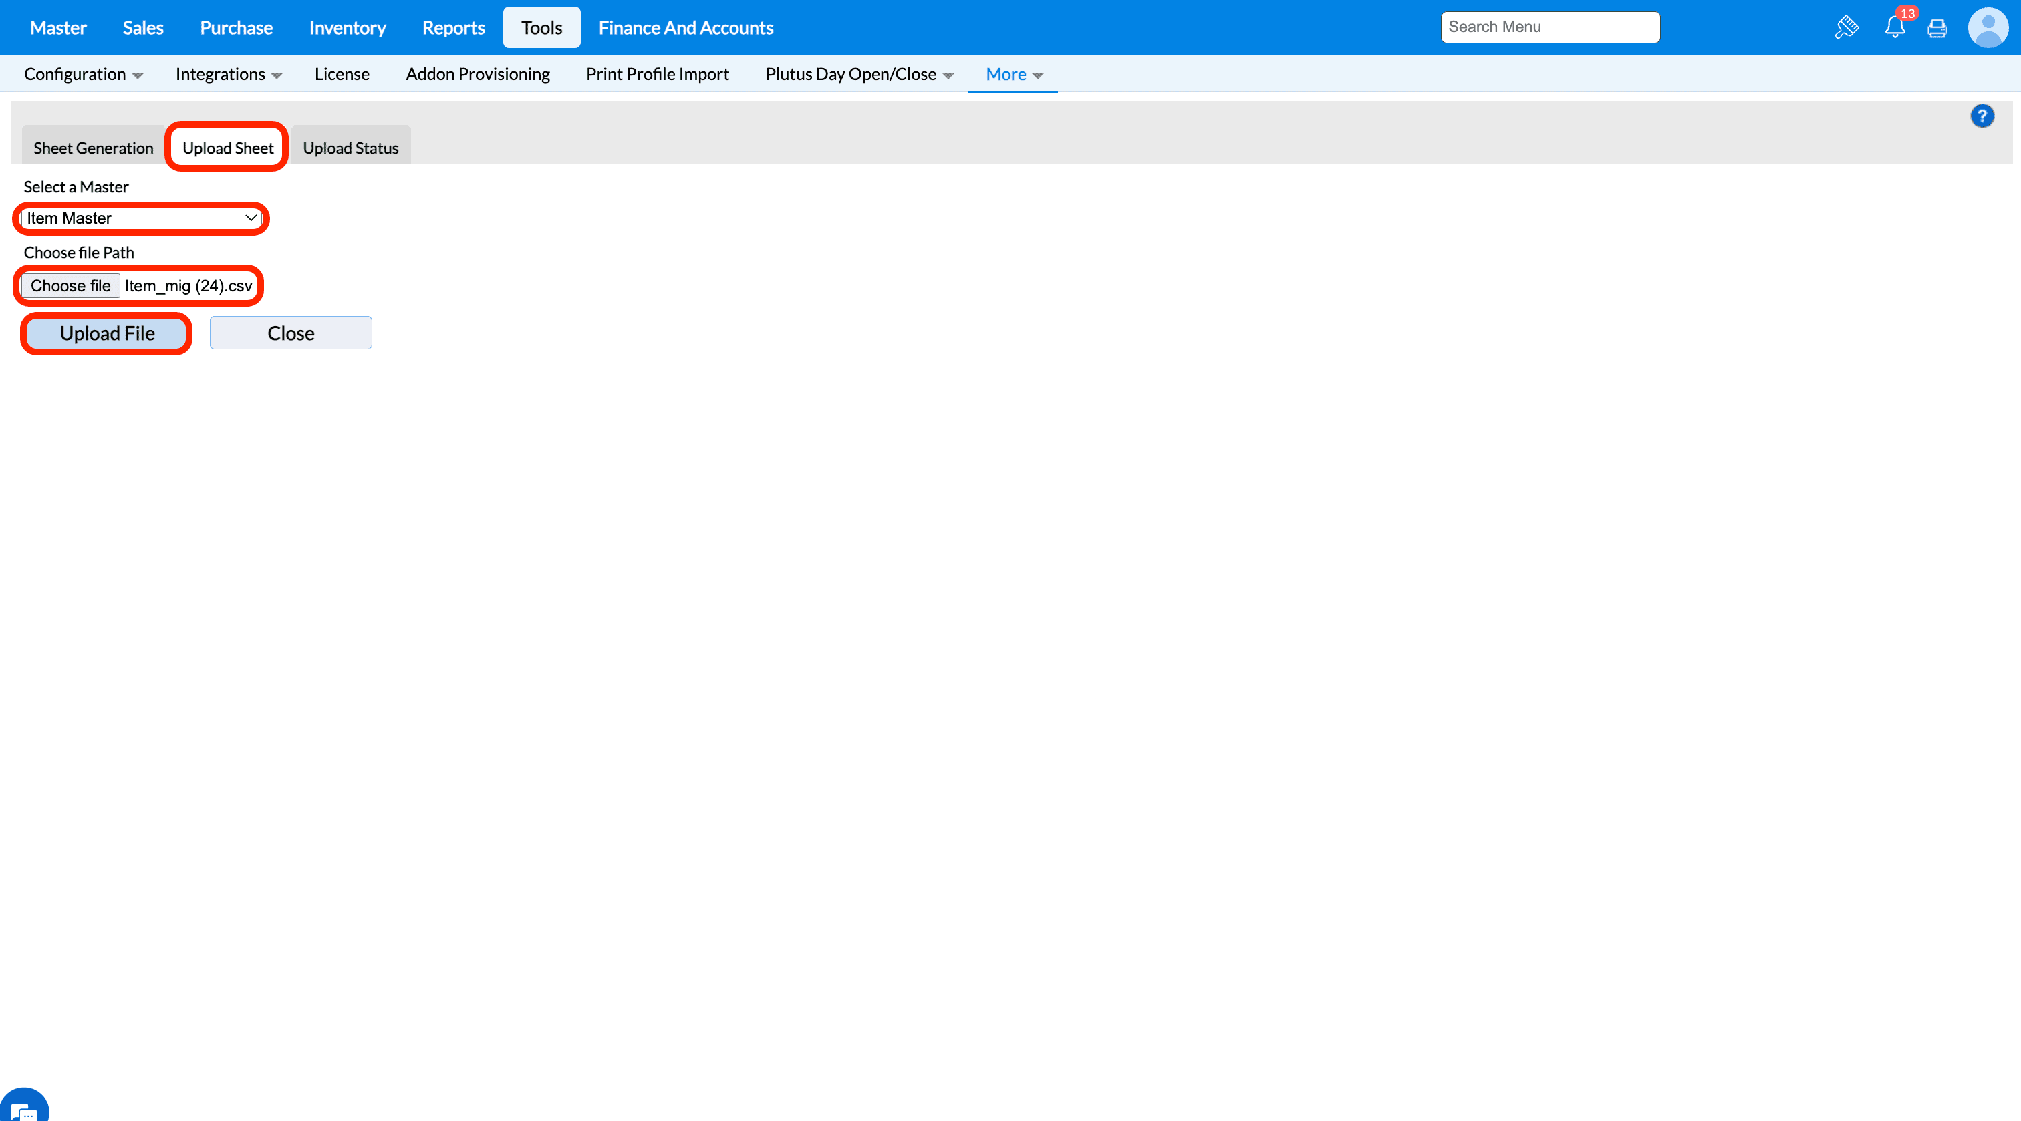This screenshot has height=1121, width=2021.
Task: Expand Plutus Day Open/Close menu
Action: click(859, 75)
